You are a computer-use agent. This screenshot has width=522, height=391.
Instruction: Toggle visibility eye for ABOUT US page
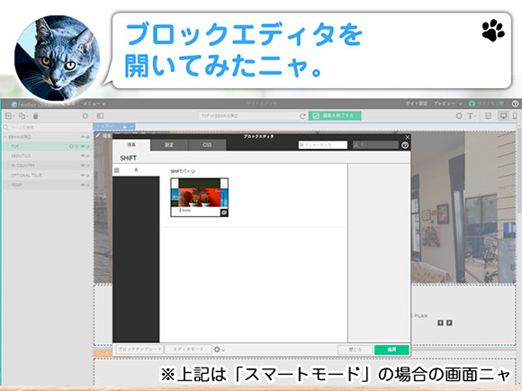click(x=82, y=156)
